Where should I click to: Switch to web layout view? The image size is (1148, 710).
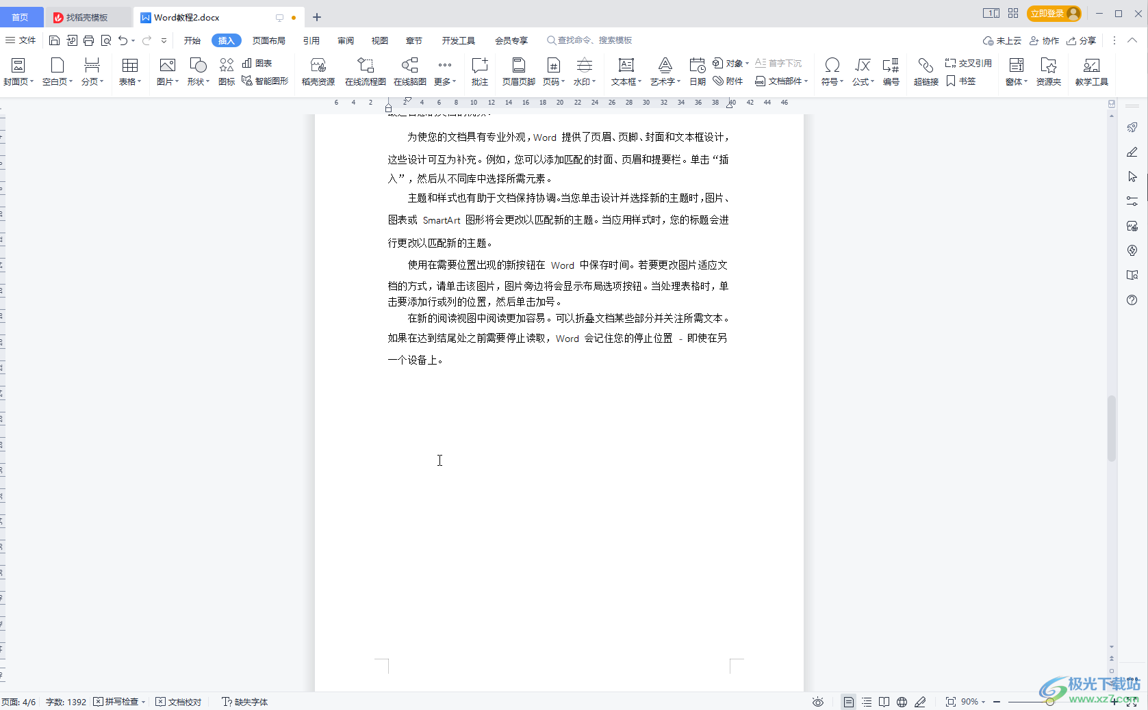902,702
